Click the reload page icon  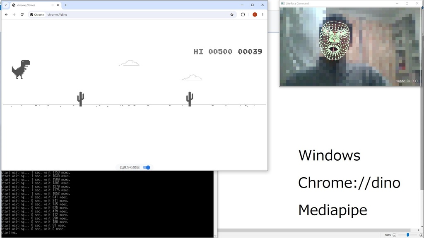22,14
